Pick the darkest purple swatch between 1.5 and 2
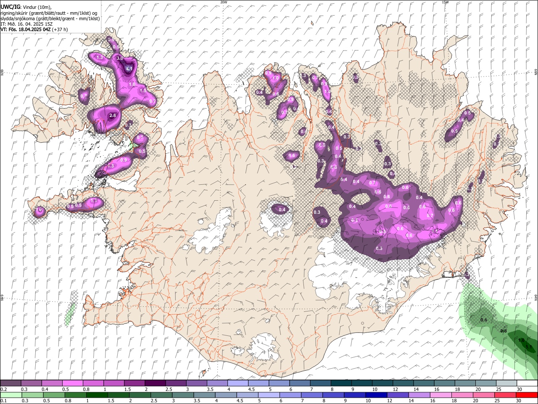 [x=134, y=383]
